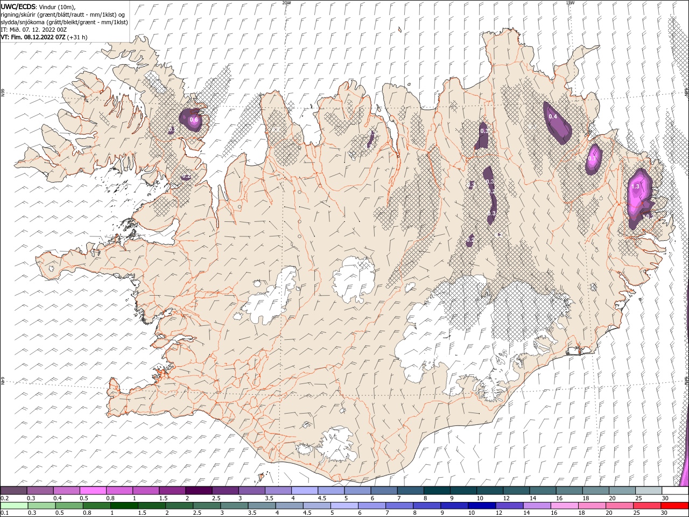Screen dimensions: 689x517
Task: Click the 'IT: Mið. 07. 12. 2022 00Z' line
Action: (x=33, y=30)
